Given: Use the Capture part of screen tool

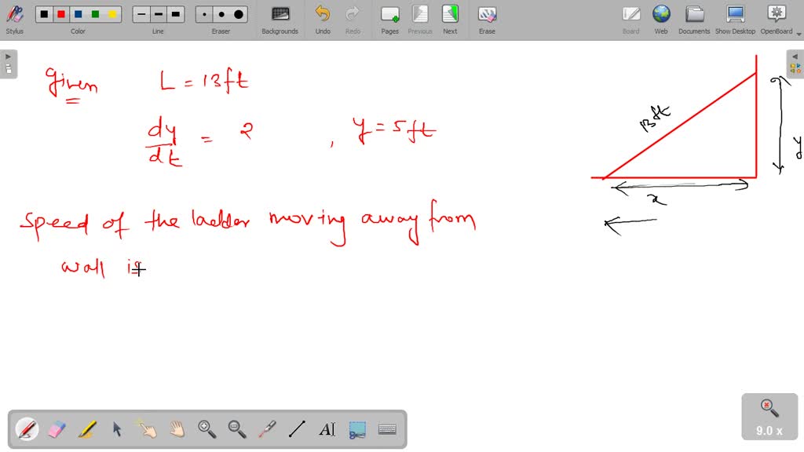Looking at the screenshot, I should click(x=357, y=429).
